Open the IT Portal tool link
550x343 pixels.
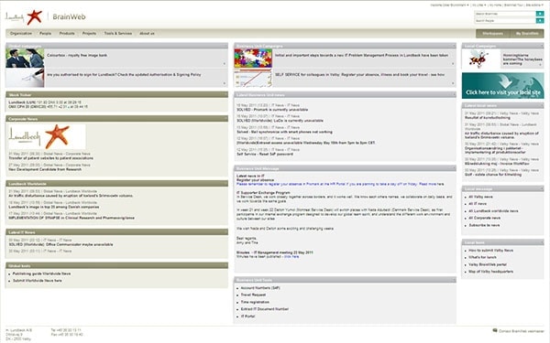pos(248,316)
